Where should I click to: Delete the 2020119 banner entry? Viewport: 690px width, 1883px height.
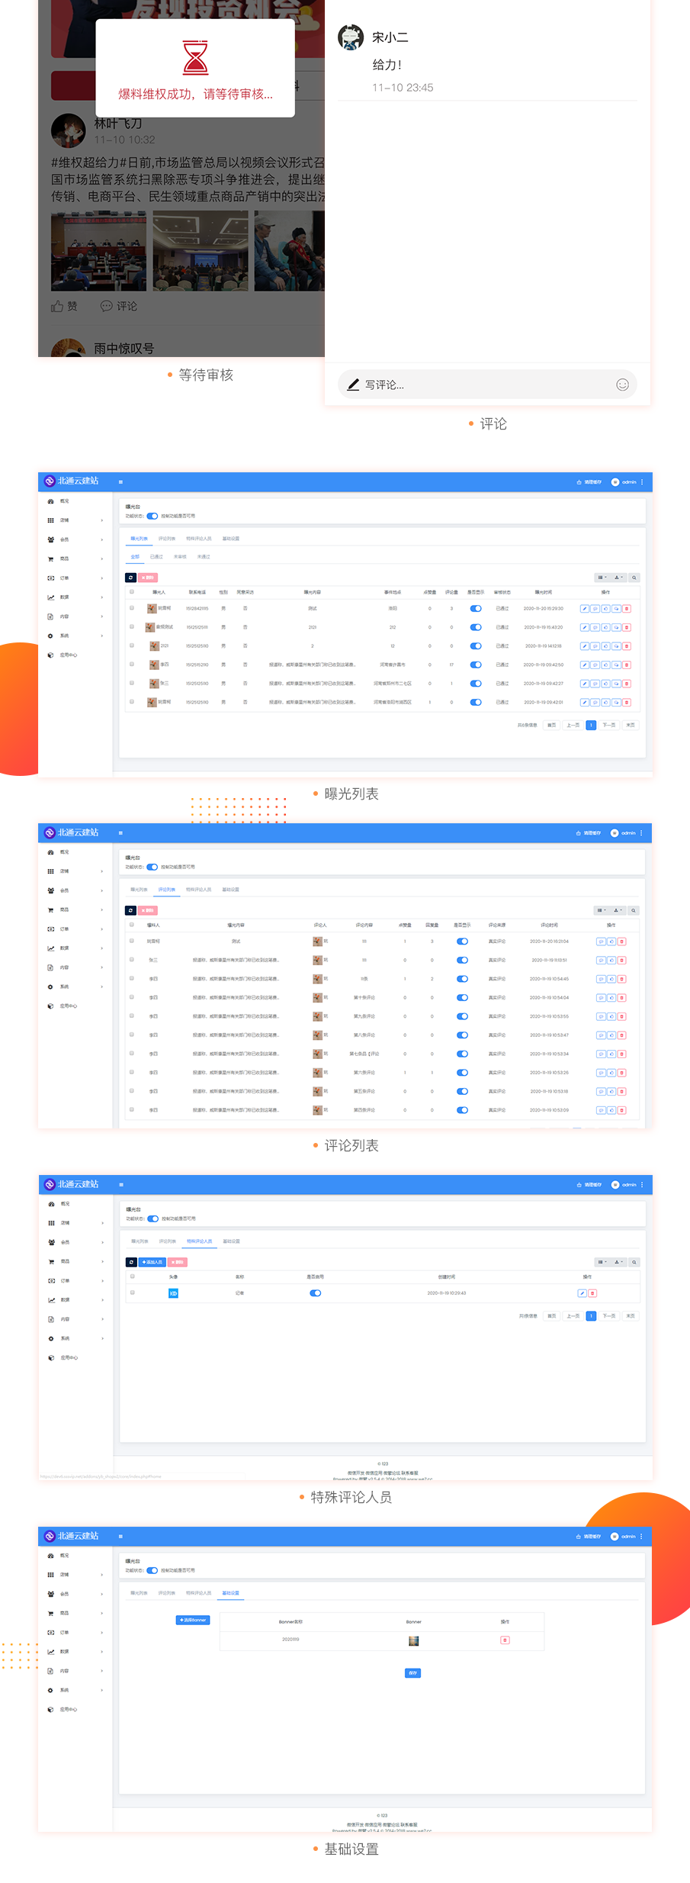pyautogui.click(x=505, y=1640)
